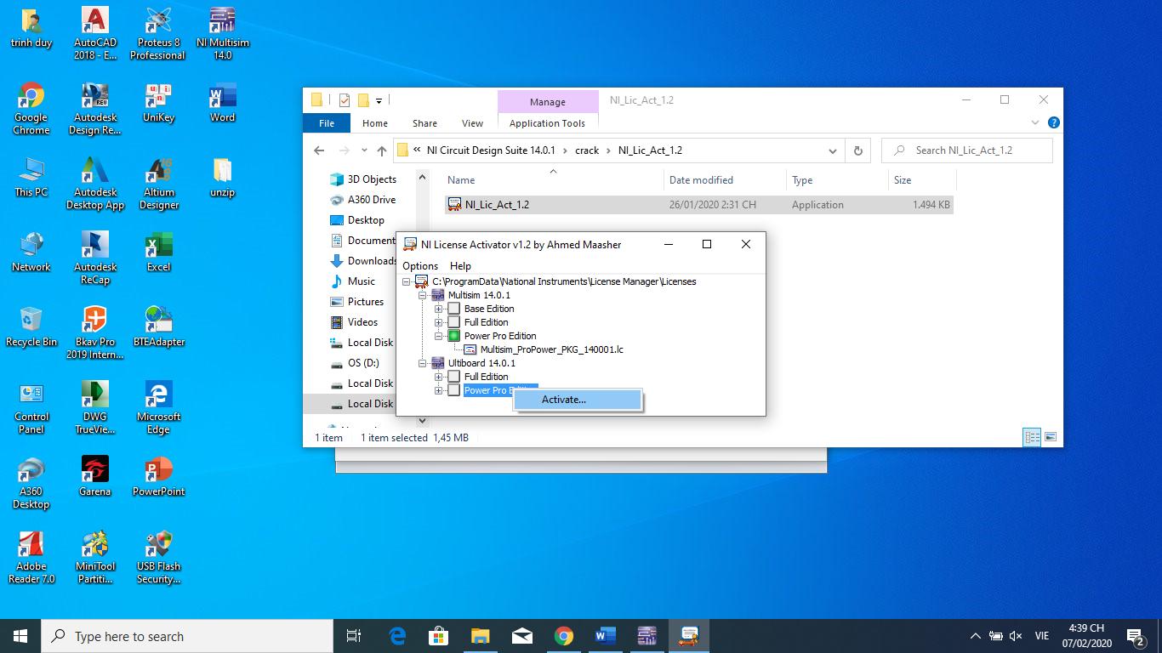Expand the Ultiboard Power Pro Edition node
The height and width of the screenshot is (653, 1162).
(439, 390)
